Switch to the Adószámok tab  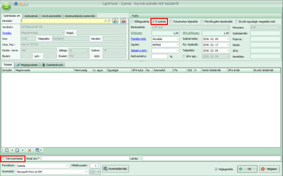coord(31,16)
